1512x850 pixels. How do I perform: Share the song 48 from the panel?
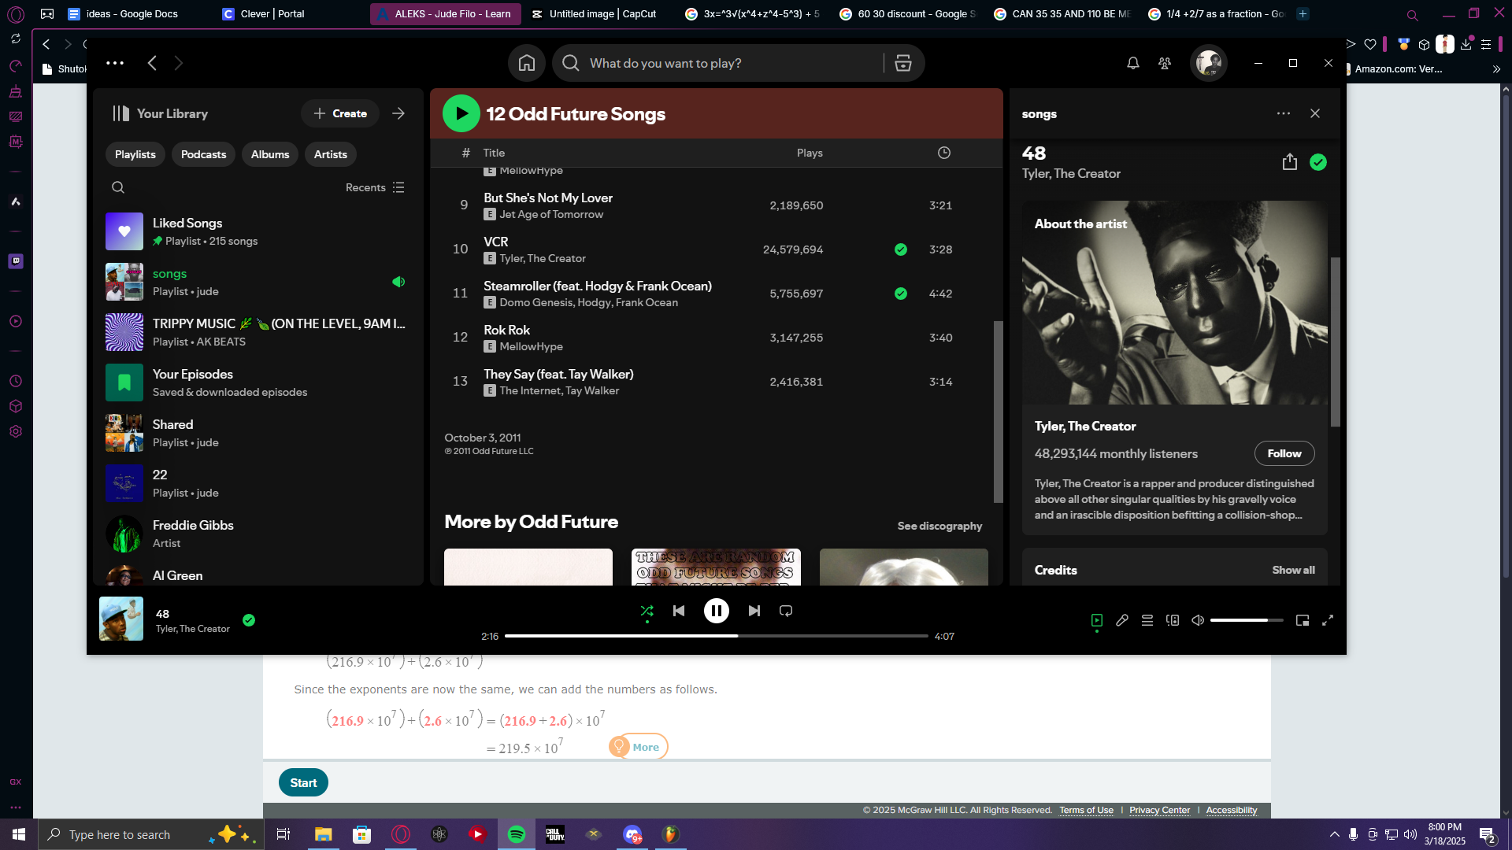(x=1289, y=161)
